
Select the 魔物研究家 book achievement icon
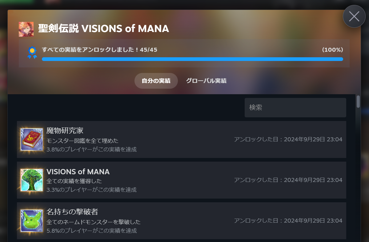click(31, 139)
